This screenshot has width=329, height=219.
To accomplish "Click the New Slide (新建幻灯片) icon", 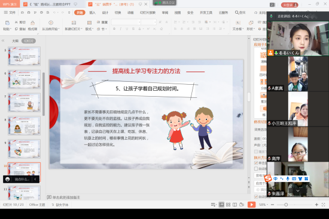I will point(74,23).
